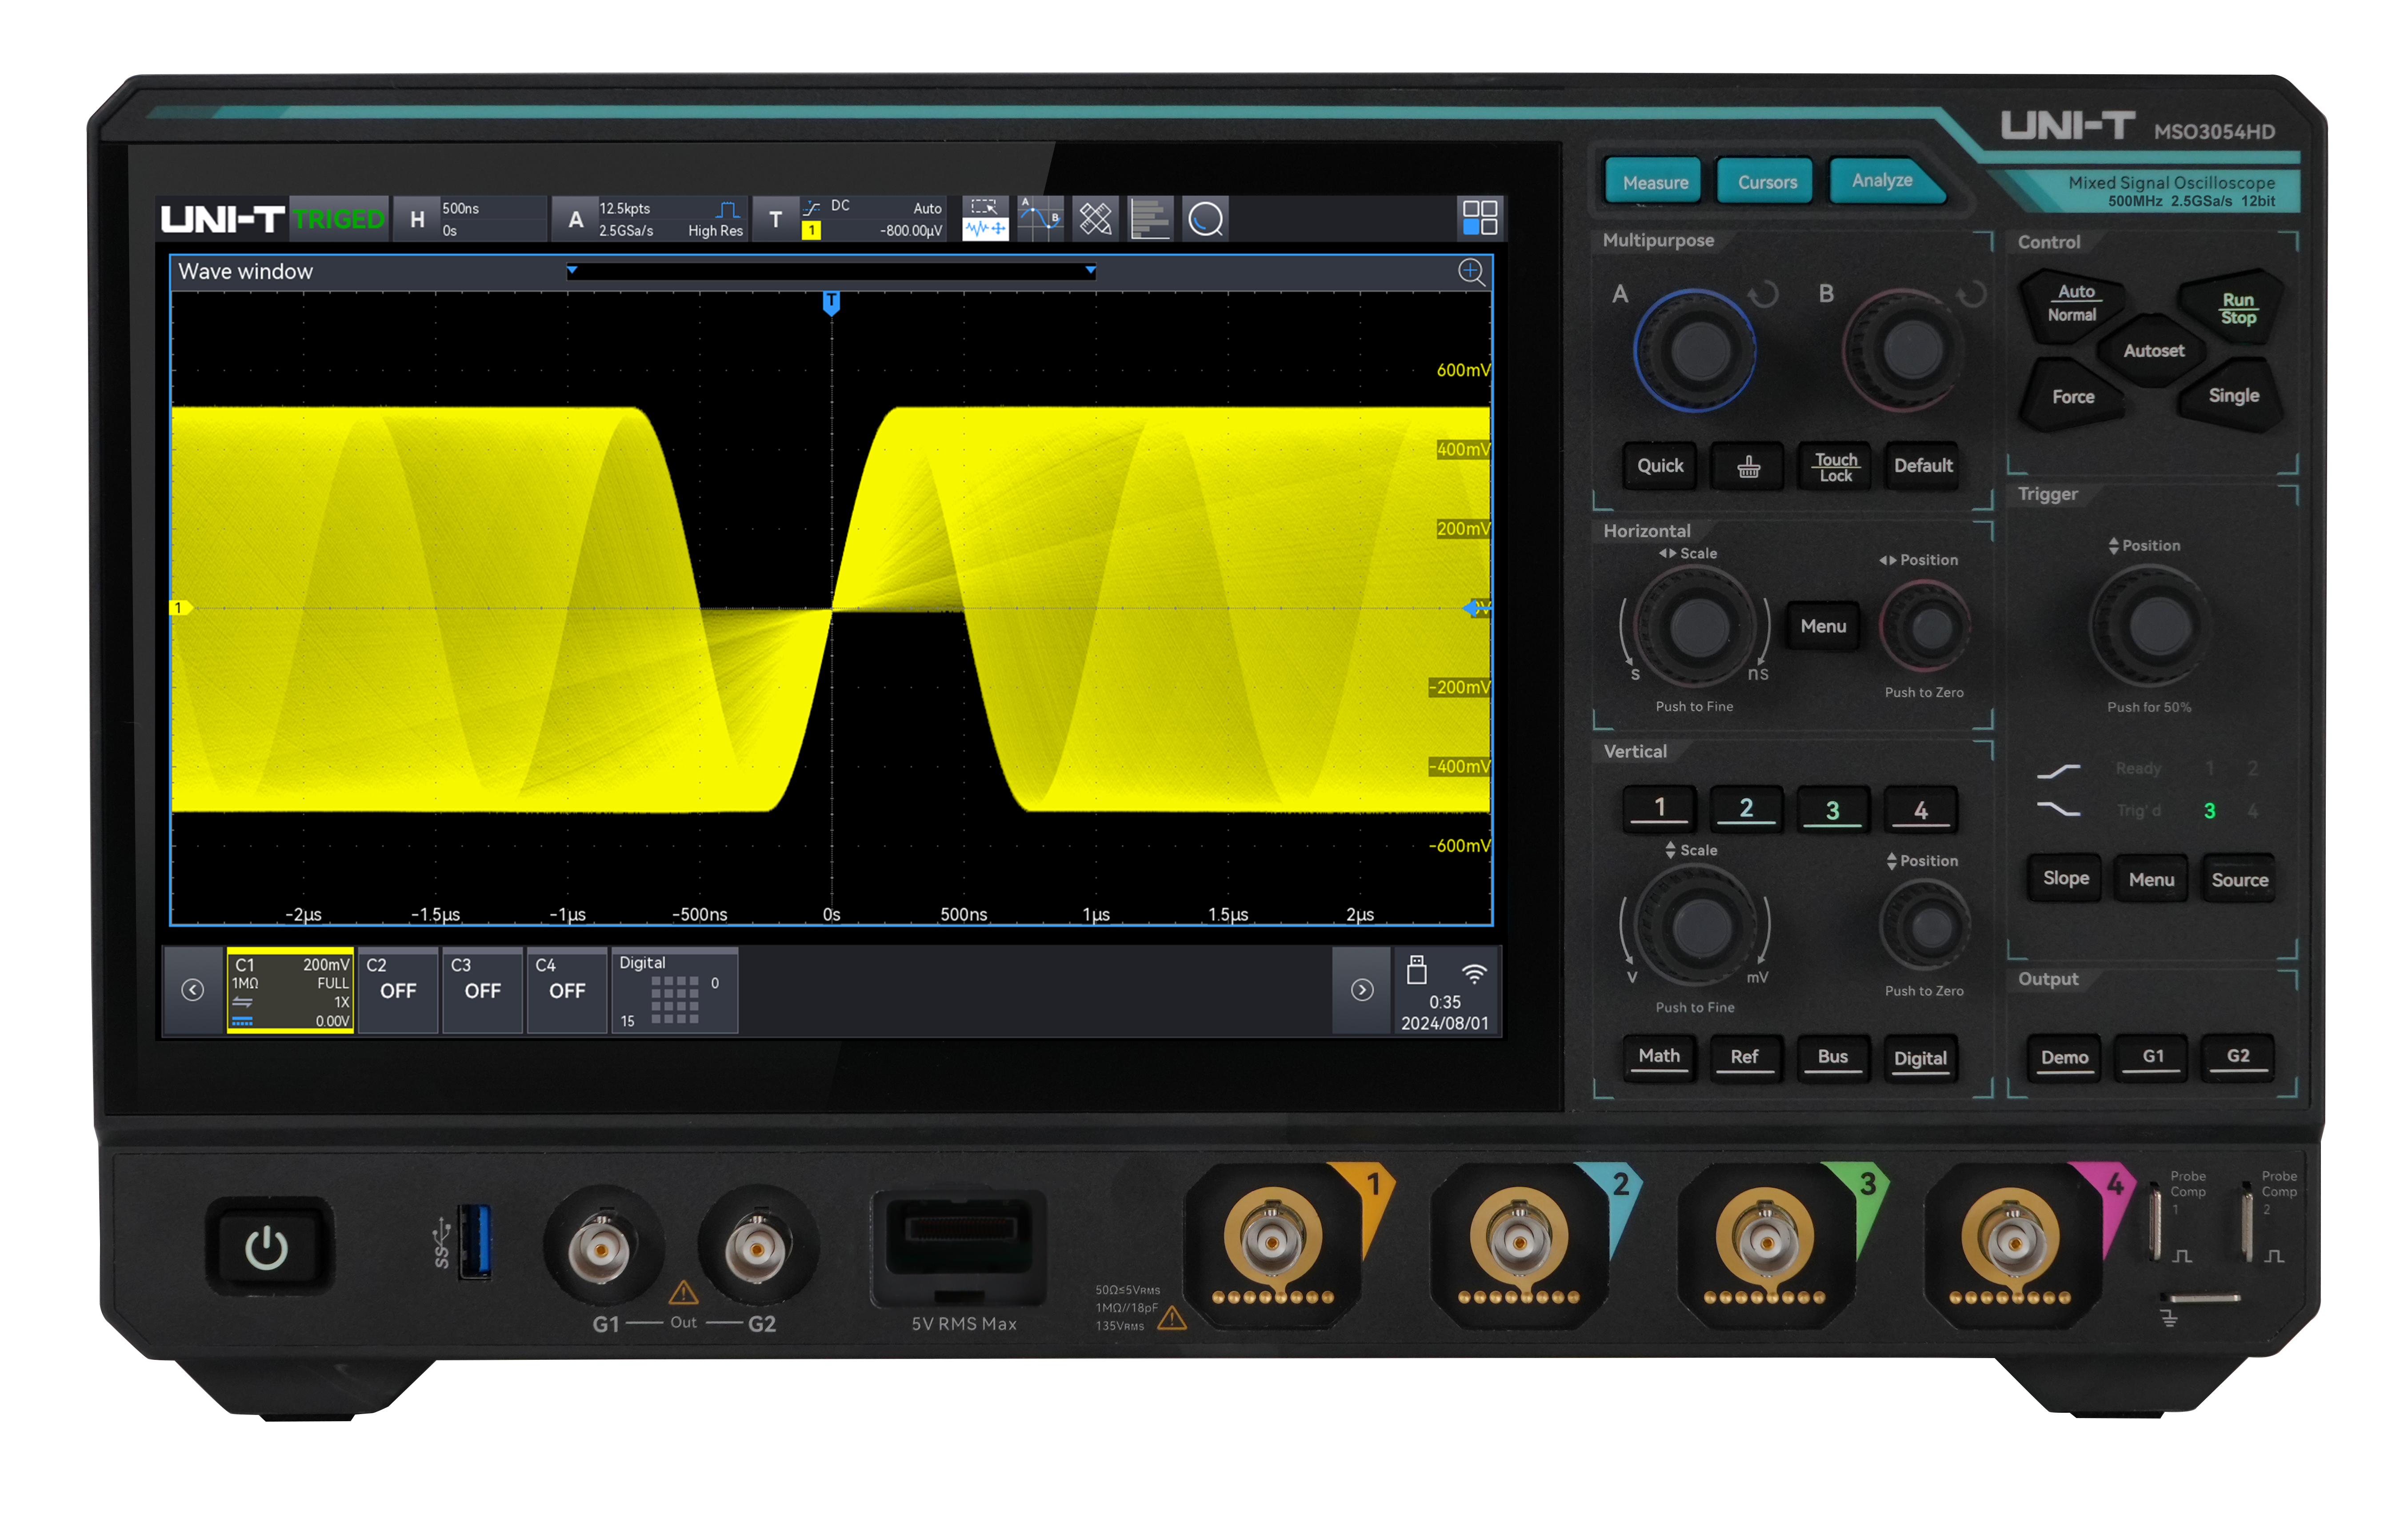Toggle channel C2 on
The height and width of the screenshot is (1515, 2408).
coord(397,989)
